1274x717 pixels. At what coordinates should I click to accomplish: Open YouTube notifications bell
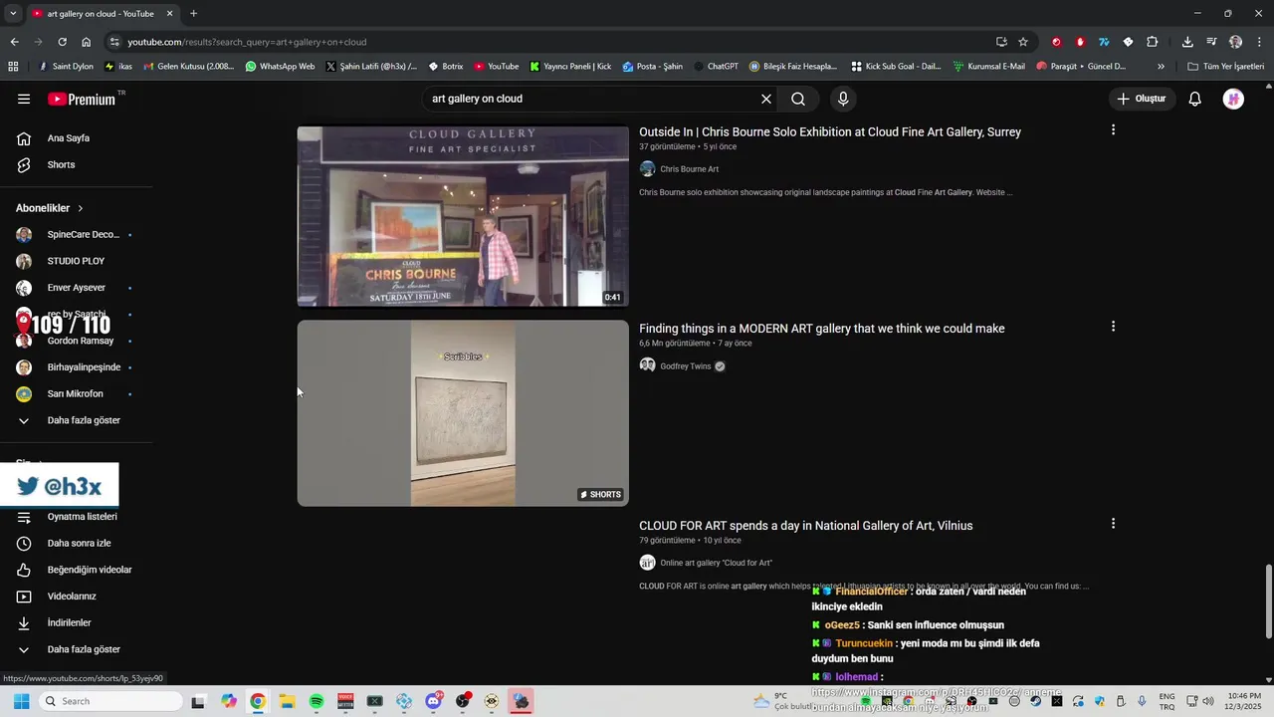pyautogui.click(x=1195, y=99)
